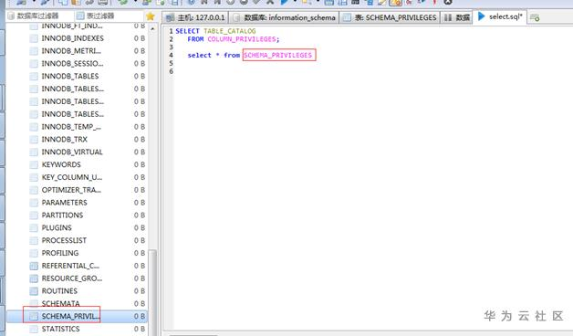Click the lowercase from keyword on line 4
This screenshot has width=573, height=336.
tap(232, 55)
